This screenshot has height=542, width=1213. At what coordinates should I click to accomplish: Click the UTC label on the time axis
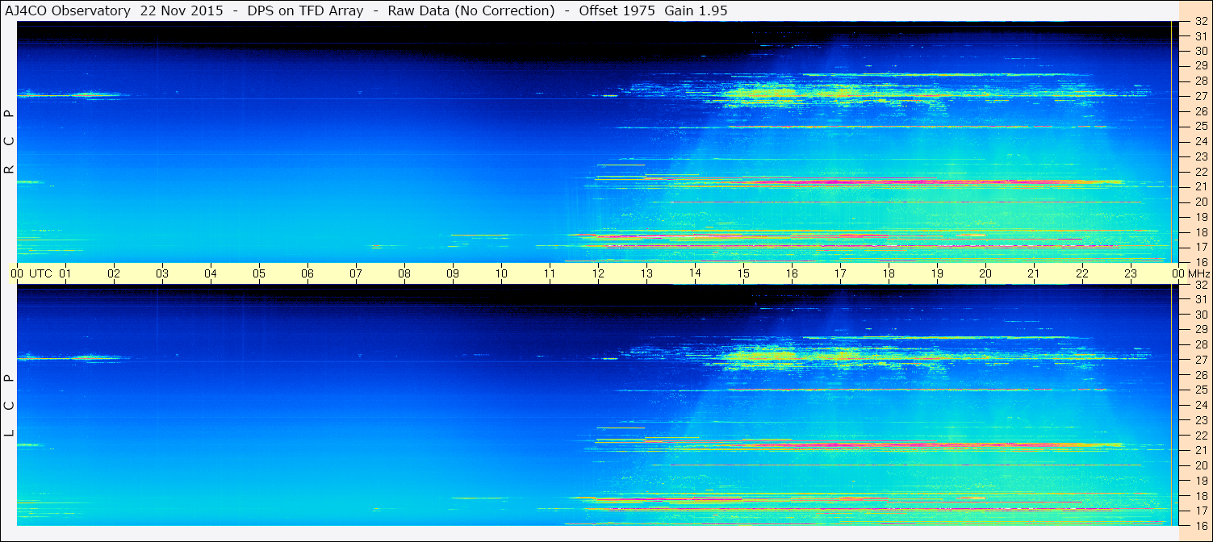pyautogui.click(x=40, y=273)
